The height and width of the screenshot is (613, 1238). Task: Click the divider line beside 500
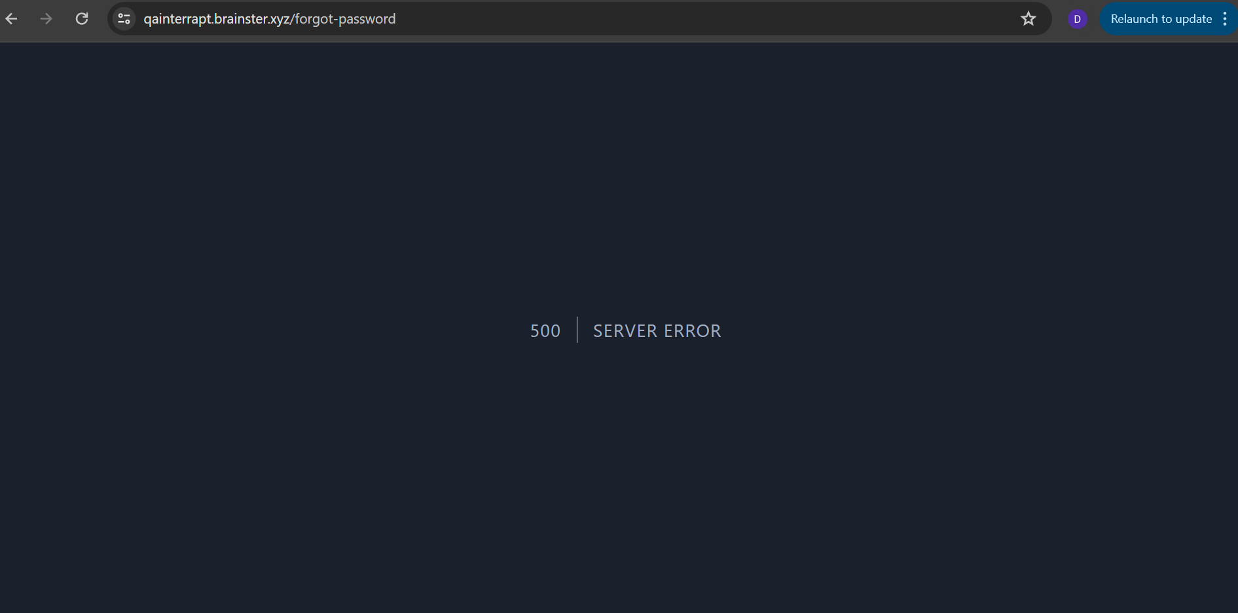click(577, 330)
